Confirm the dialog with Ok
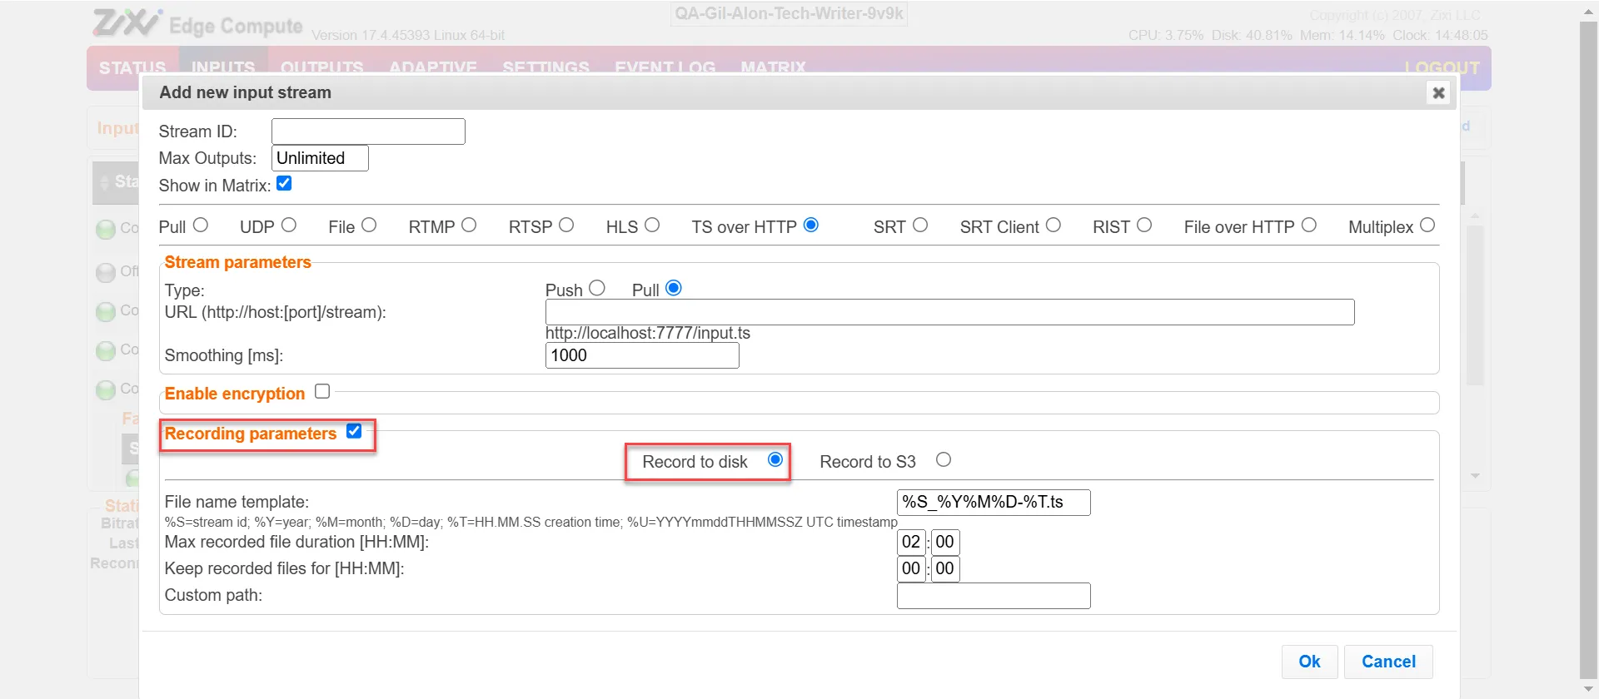 pyautogui.click(x=1309, y=662)
